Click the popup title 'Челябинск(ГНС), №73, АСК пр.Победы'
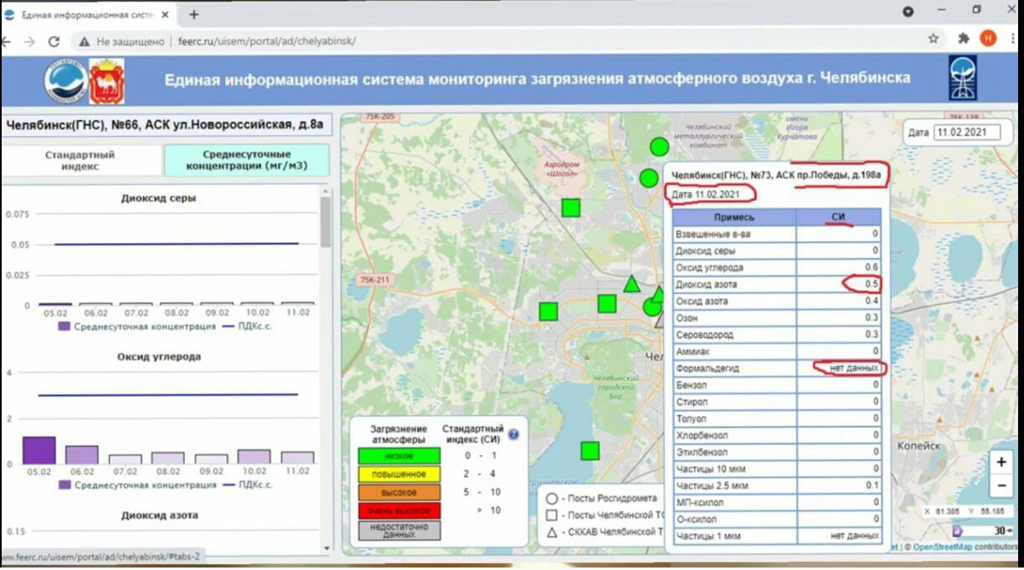The width and height of the screenshot is (1024, 570). click(x=775, y=174)
